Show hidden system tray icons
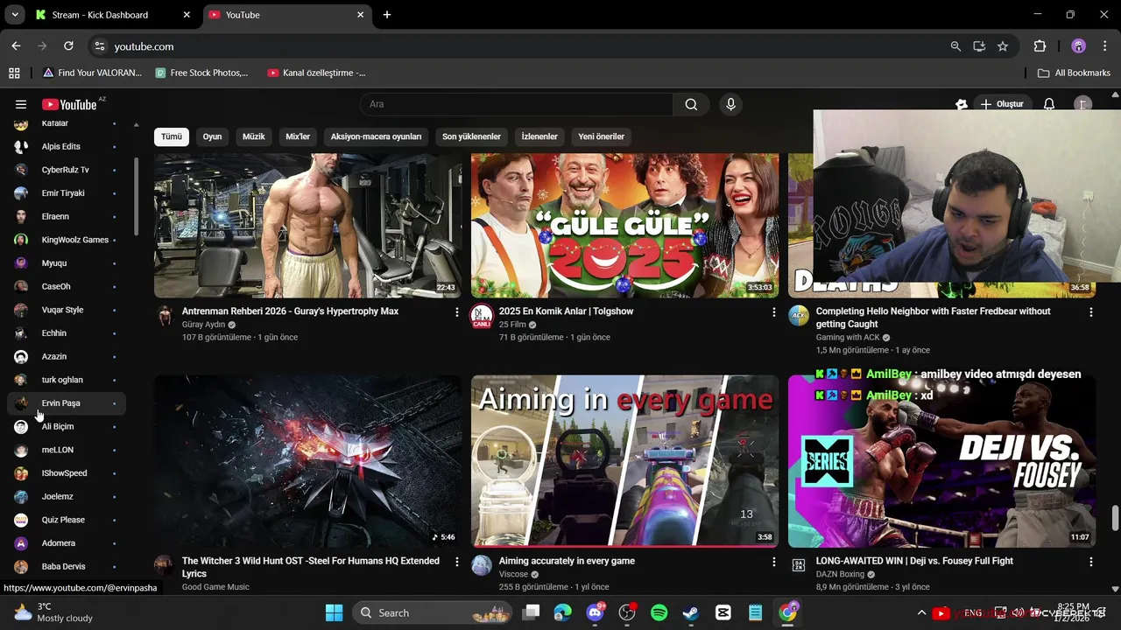Image resolution: width=1121 pixels, height=630 pixels. (x=920, y=612)
